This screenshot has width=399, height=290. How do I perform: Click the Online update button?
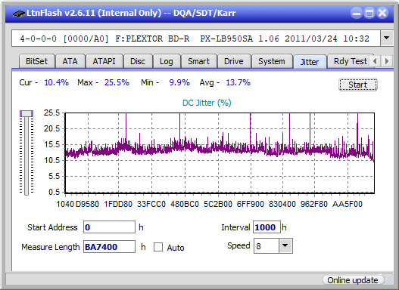[x=353, y=280]
